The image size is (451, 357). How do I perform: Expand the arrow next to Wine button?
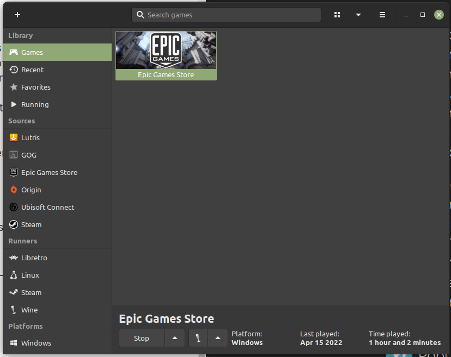tap(218, 338)
